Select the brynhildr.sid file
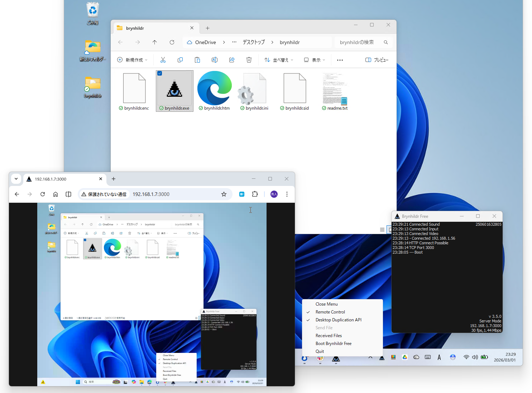Viewport: 532px width, 393px height. (295, 91)
